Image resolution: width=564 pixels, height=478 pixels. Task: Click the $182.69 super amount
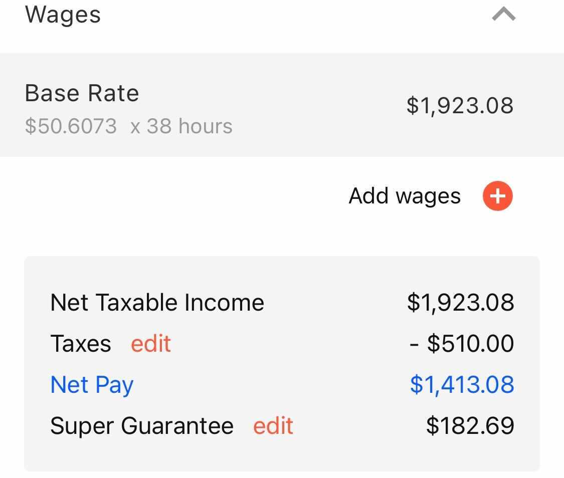(470, 426)
